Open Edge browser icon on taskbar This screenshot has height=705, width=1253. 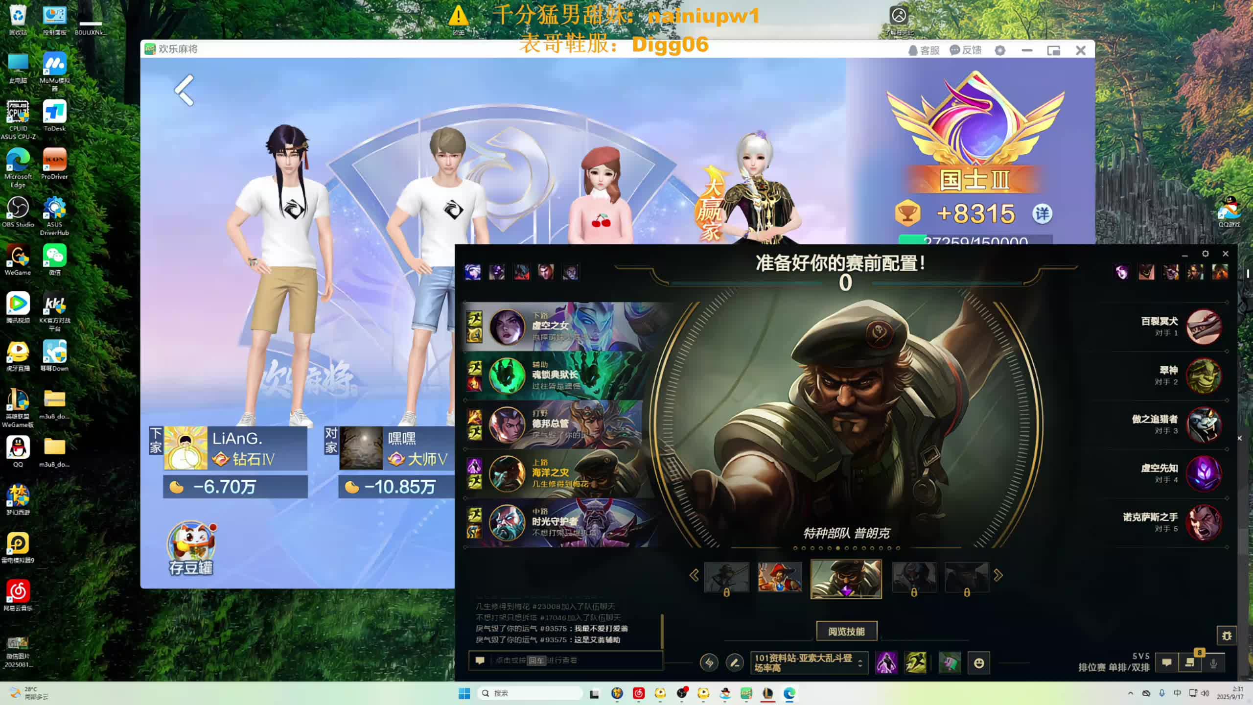789,693
